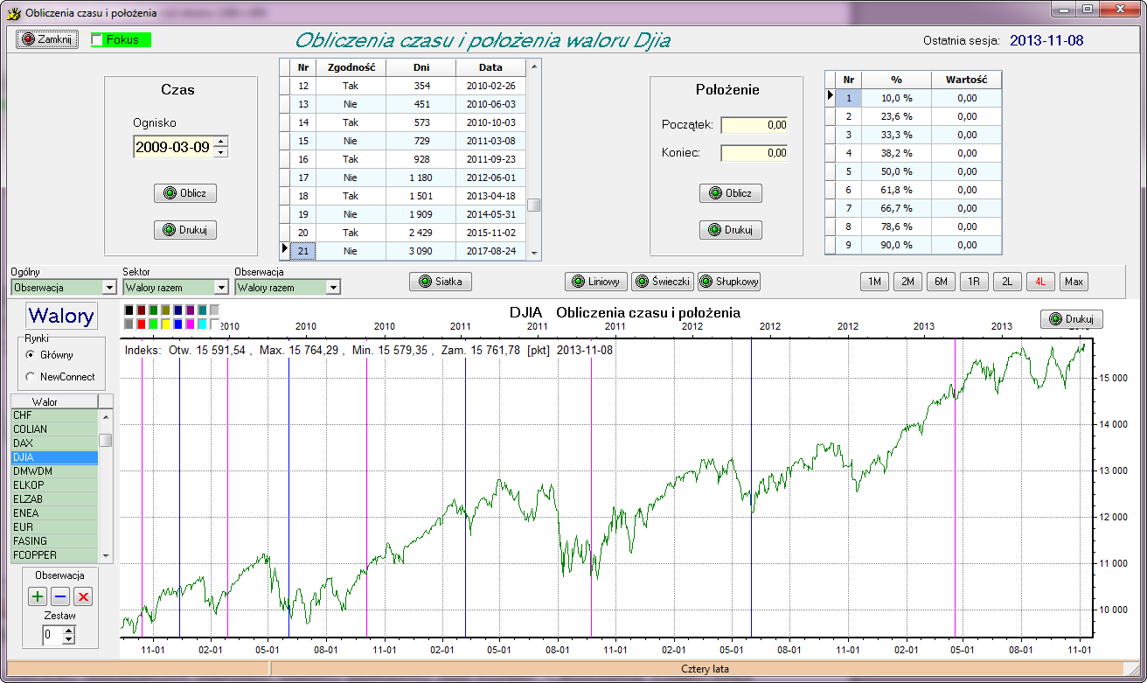Toggle the Siatka grid button
The width and height of the screenshot is (1147, 683).
click(x=441, y=282)
